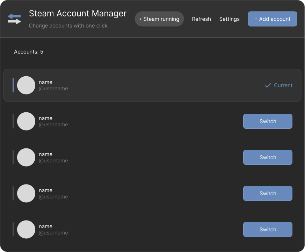Refresh the account list
Image resolution: width=305 pixels, height=252 pixels.
(201, 19)
